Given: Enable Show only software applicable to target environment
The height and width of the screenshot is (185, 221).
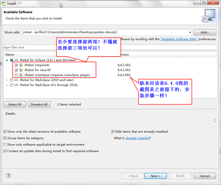Looking at the screenshot, I should [5, 144].
